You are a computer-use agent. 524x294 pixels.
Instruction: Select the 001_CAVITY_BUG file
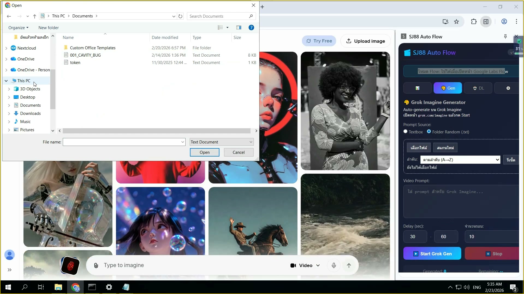tap(85, 55)
